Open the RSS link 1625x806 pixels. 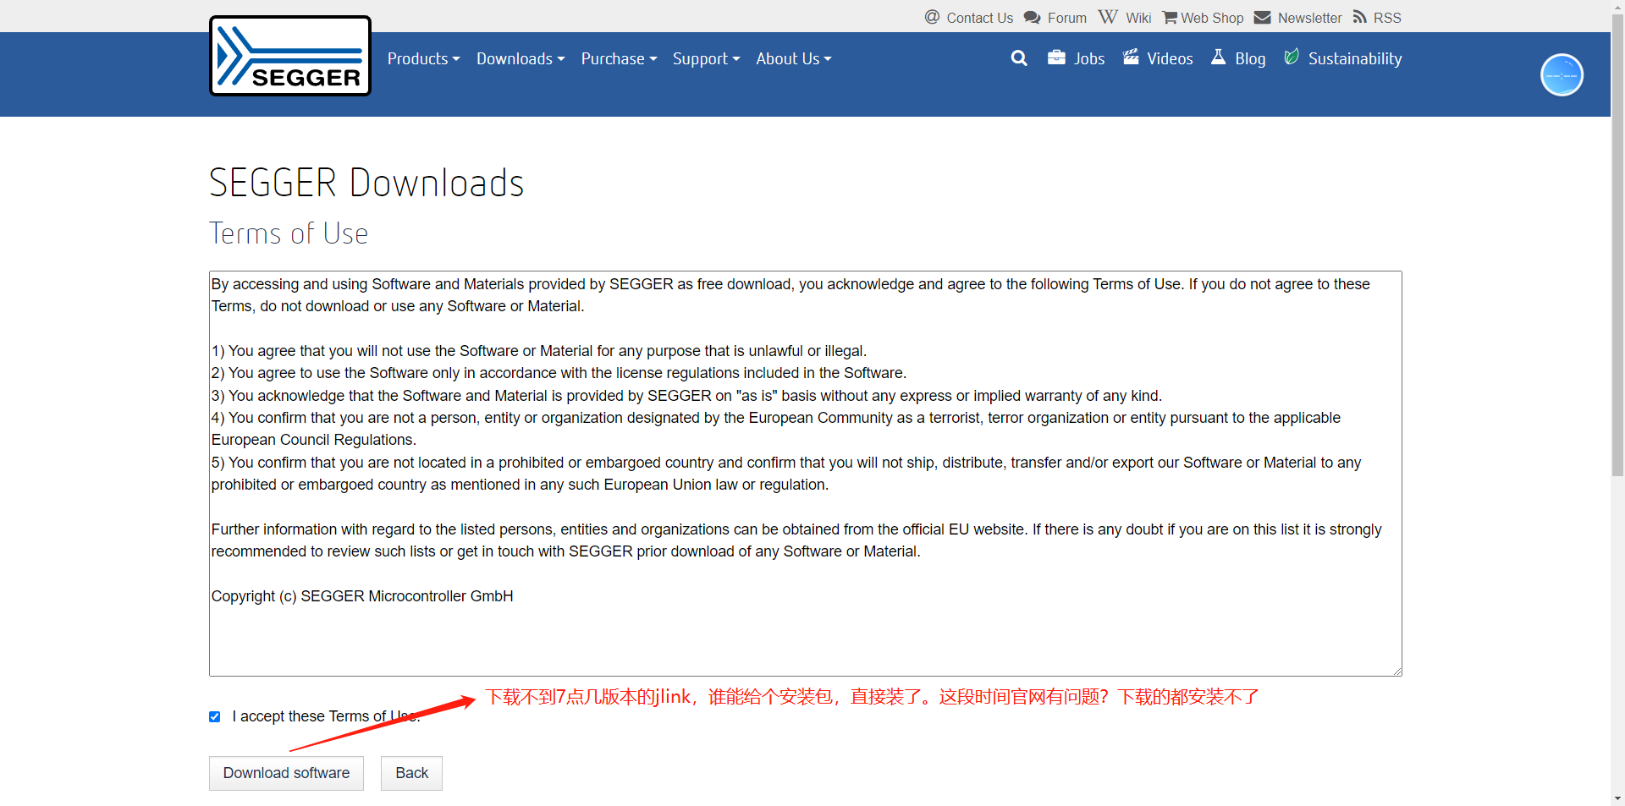tap(1387, 18)
